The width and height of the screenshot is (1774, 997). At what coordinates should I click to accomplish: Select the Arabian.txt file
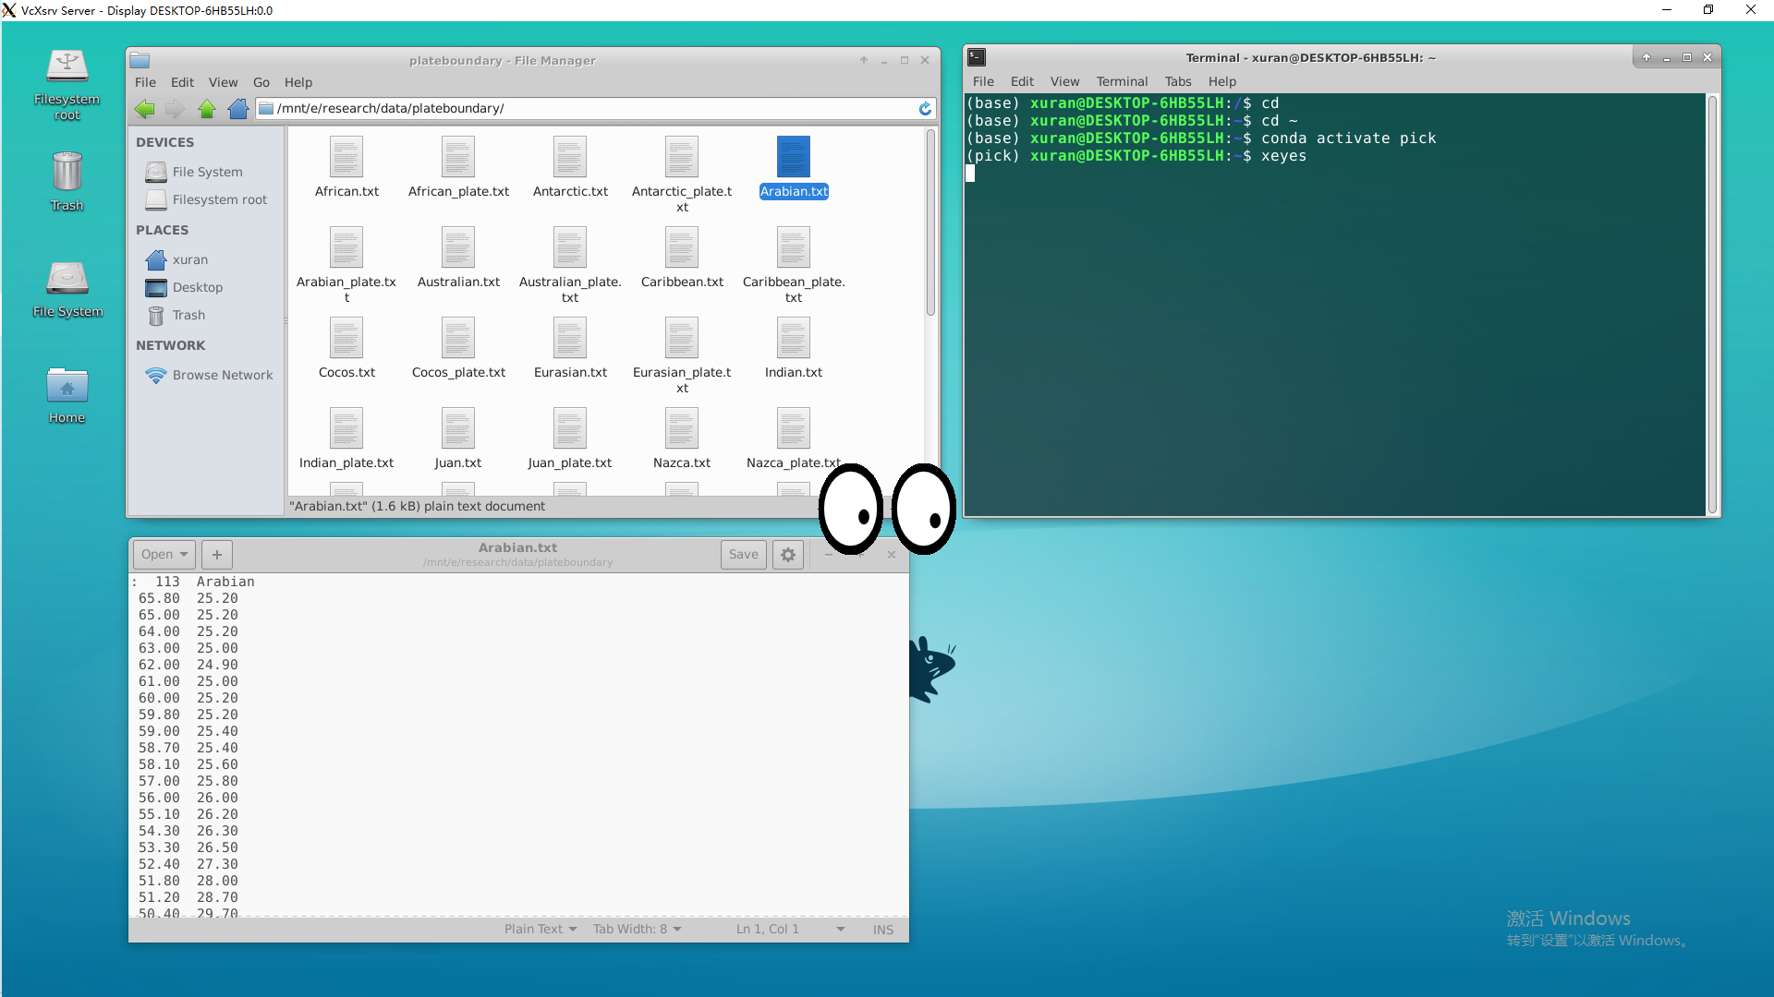(794, 167)
